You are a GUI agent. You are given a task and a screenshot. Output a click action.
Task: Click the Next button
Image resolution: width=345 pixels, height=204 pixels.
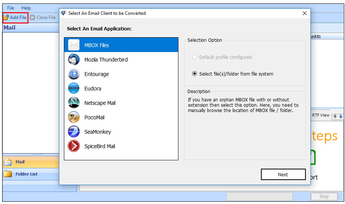click(x=283, y=174)
